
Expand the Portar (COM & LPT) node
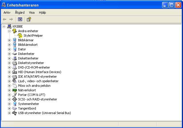pos(9,95)
